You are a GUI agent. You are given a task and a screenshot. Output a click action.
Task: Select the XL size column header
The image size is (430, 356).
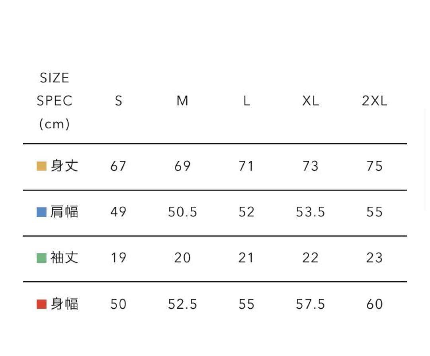pyautogui.click(x=311, y=101)
